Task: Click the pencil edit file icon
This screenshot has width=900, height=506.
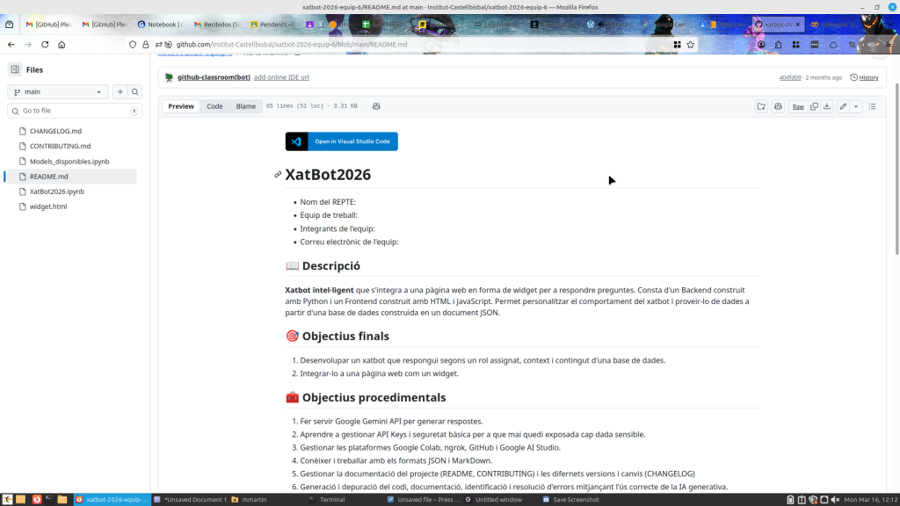Action: pos(843,106)
